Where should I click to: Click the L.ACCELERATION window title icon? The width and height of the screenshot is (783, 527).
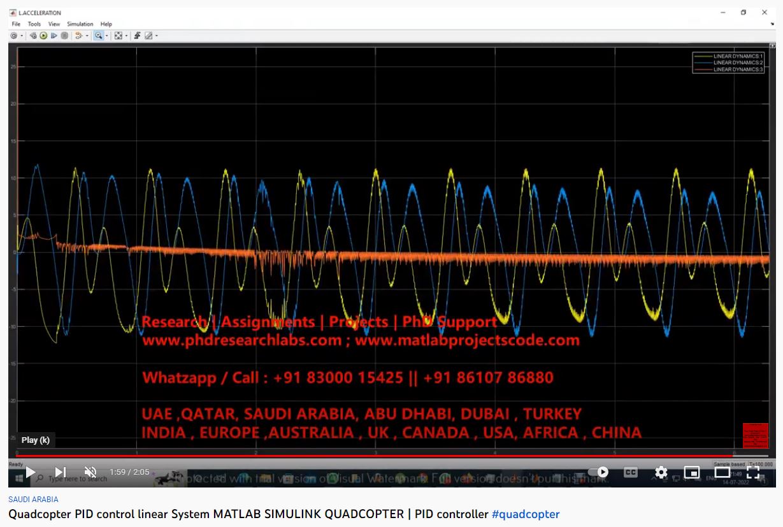[x=13, y=13]
